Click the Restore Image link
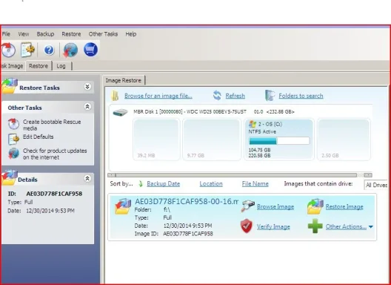 (x=344, y=207)
